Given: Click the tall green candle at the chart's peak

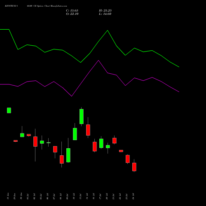Looking at the screenshot, I should 82,117.
